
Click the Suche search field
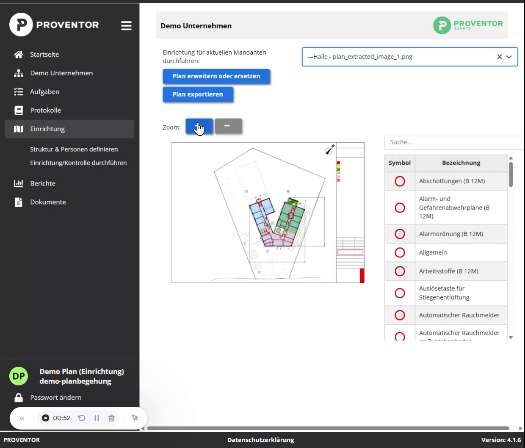(454, 142)
